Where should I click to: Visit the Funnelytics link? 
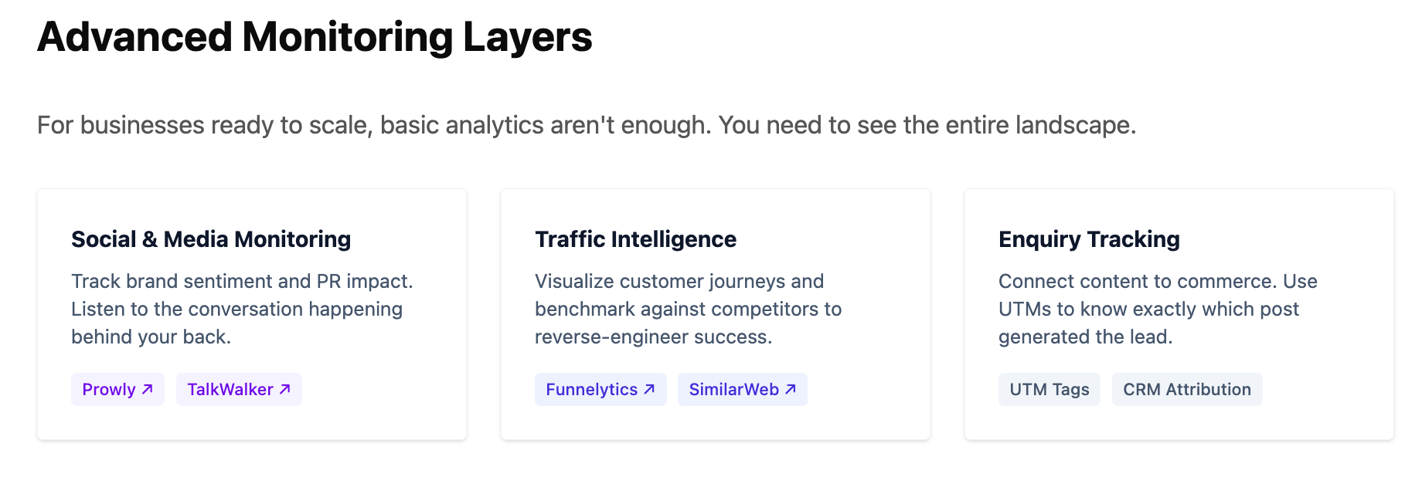(591, 390)
